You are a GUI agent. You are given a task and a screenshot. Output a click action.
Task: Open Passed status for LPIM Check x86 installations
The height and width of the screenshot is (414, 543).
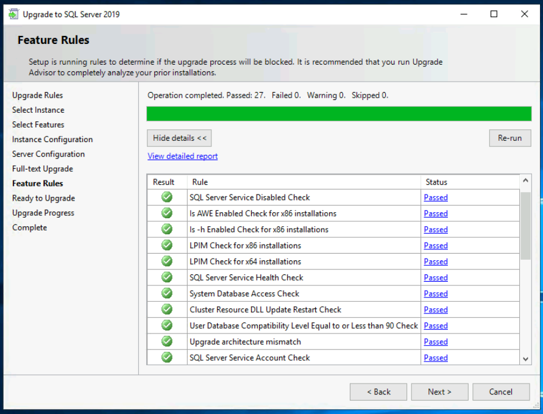[x=436, y=246]
